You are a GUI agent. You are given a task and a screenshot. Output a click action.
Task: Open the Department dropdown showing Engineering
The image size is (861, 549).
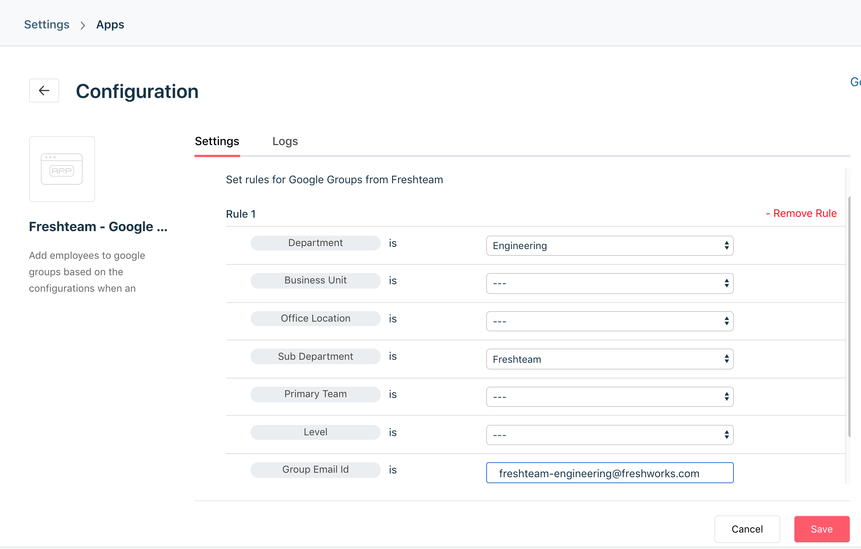[610, 246]
